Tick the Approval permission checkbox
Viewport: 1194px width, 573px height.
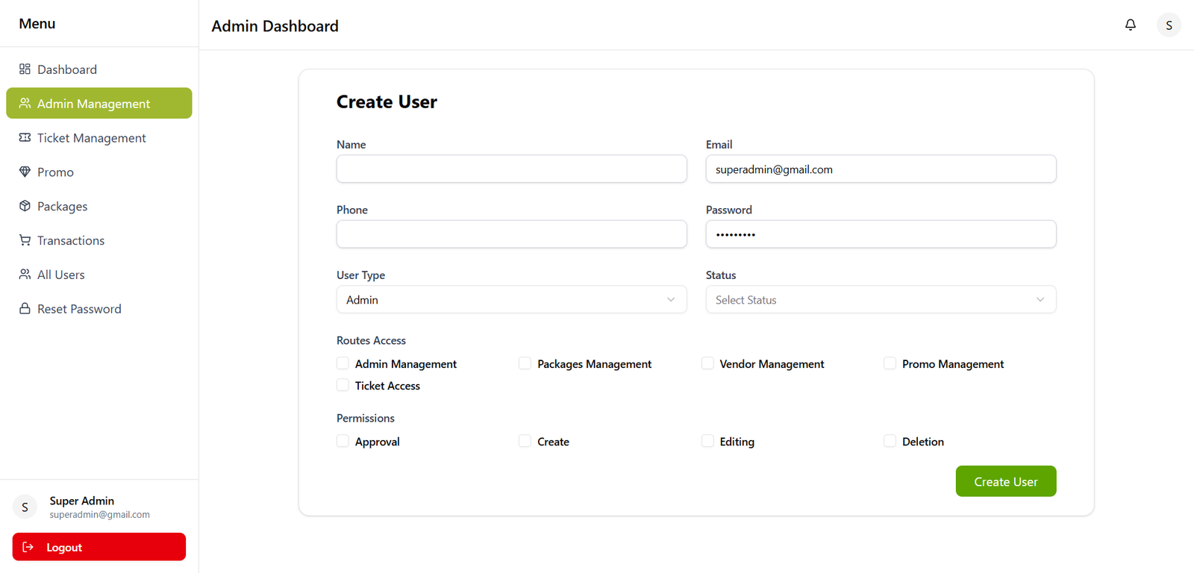tap(343, 441)
